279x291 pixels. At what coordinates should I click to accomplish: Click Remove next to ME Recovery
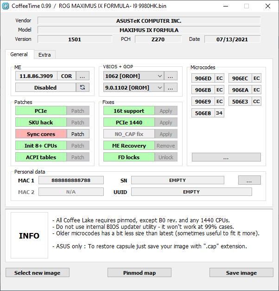pos(166,146)
